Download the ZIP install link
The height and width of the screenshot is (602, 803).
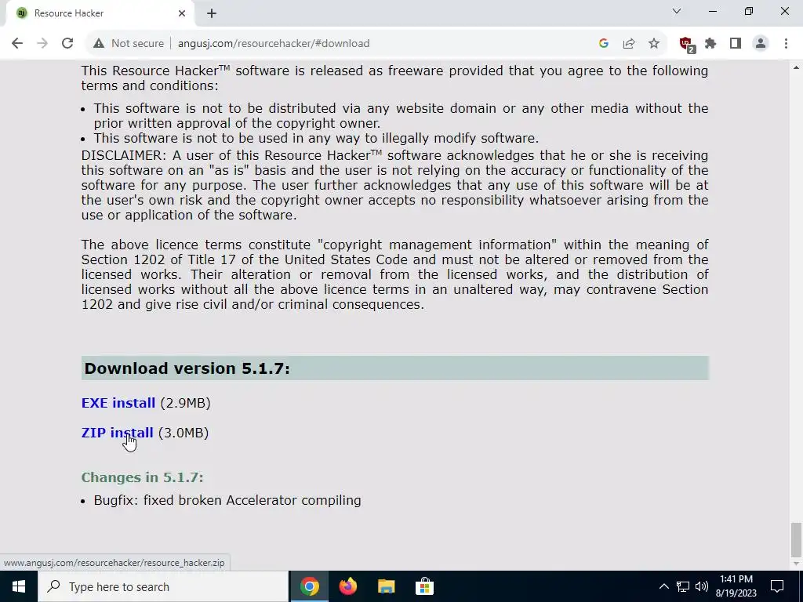pos(118,433)
